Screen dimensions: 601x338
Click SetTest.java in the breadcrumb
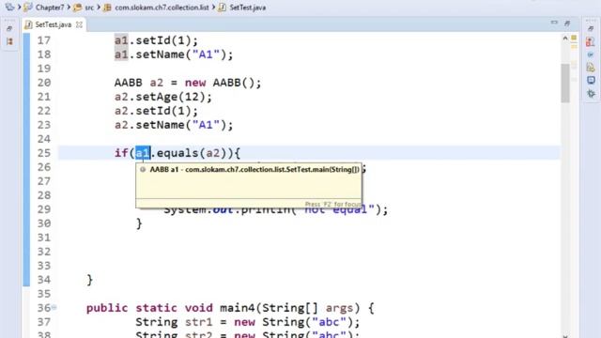[x=248, y=8]
